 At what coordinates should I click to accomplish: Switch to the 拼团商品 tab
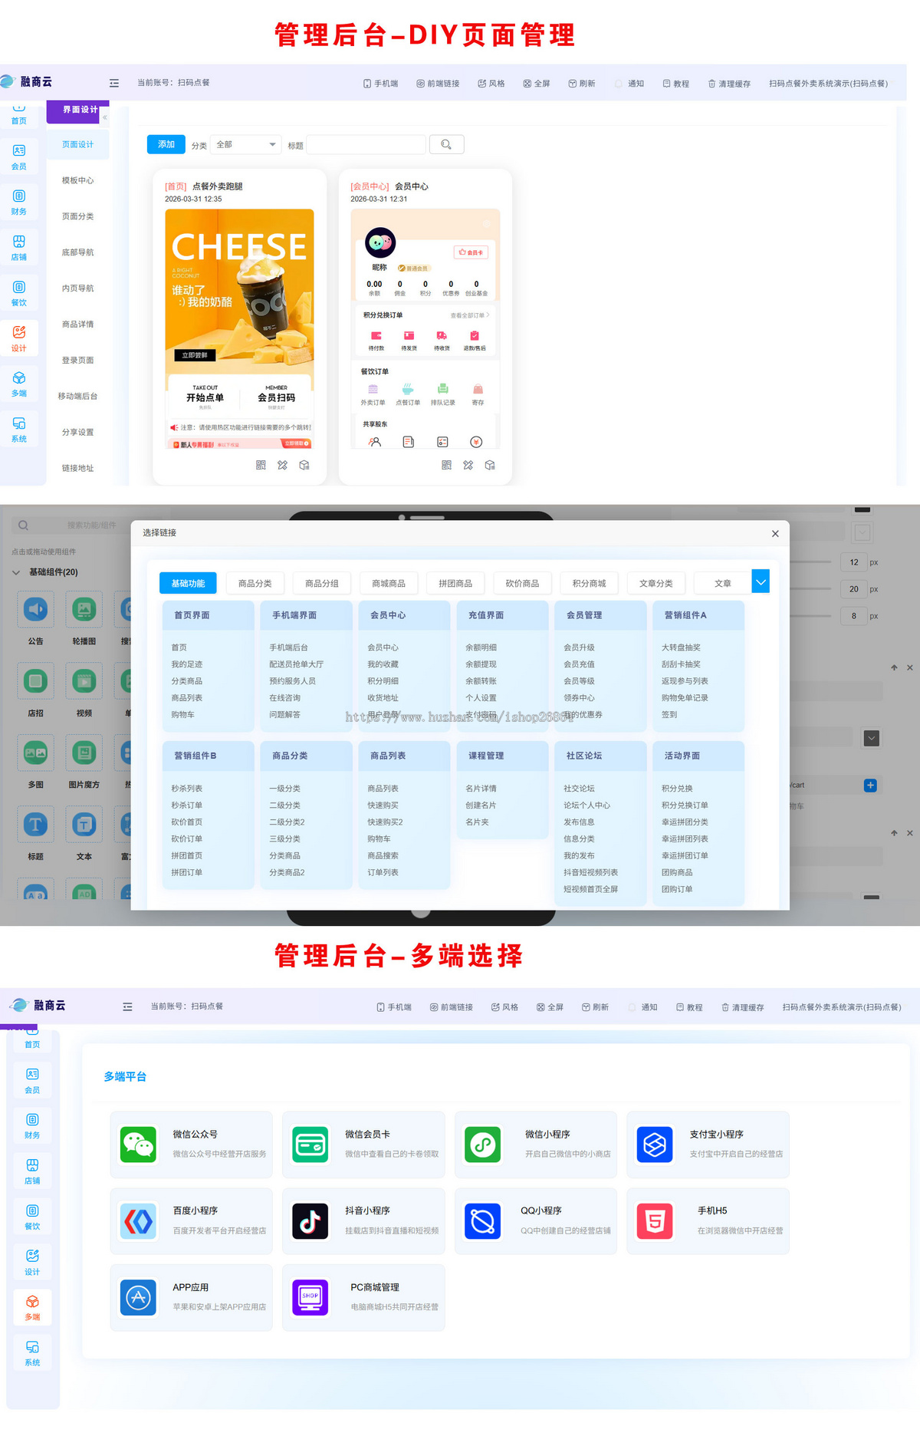click(x=455, y=584)
